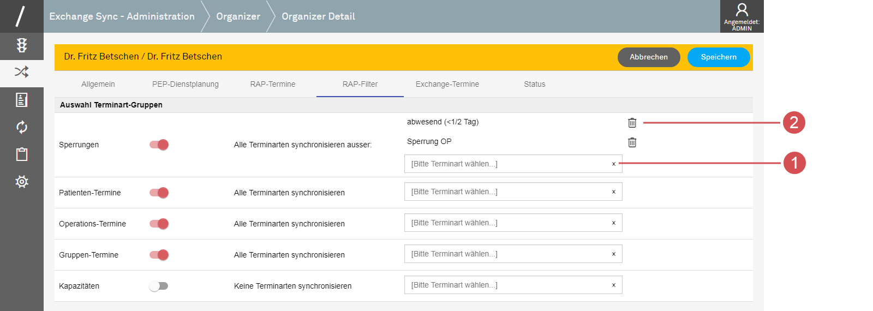Click the 'Gruppen-Termine' row label
873x311 pixels.
click(89, 255)
